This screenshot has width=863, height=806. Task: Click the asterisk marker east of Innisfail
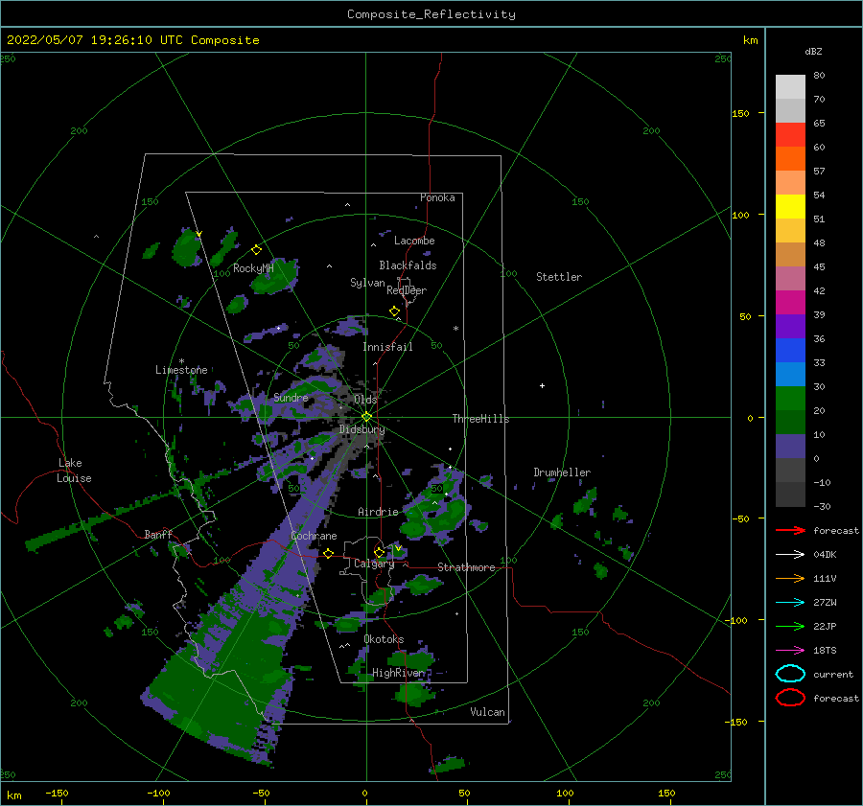pyautogui.click(x=455, y=329)
